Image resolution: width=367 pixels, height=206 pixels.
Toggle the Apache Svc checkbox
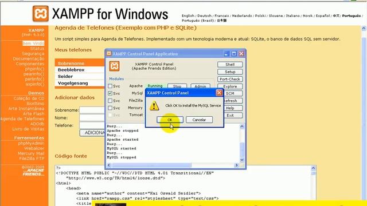pos(110,86)
